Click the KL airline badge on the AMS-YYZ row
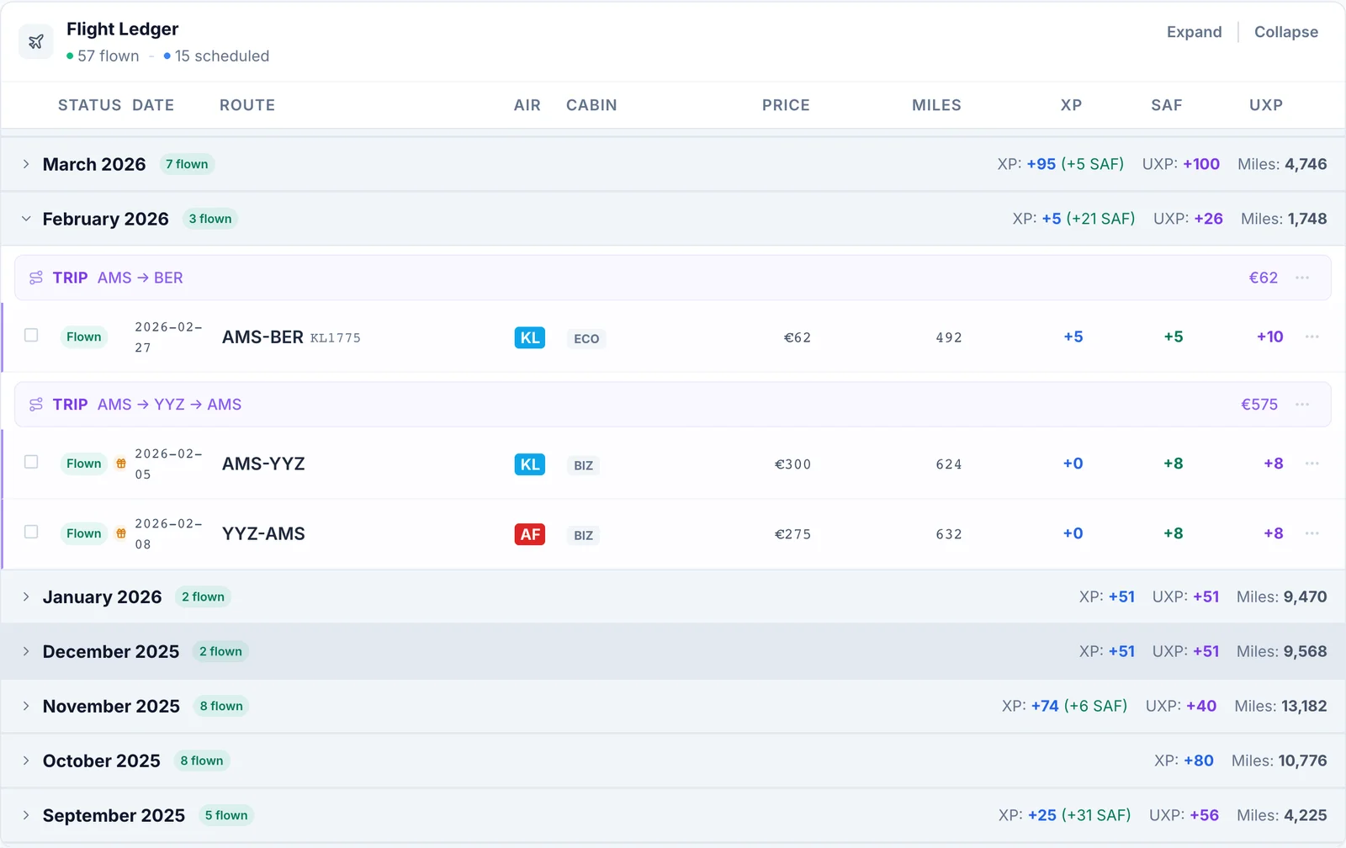Image resolution: width=1346 pixels, height=848 pixels. click(530, 464)
